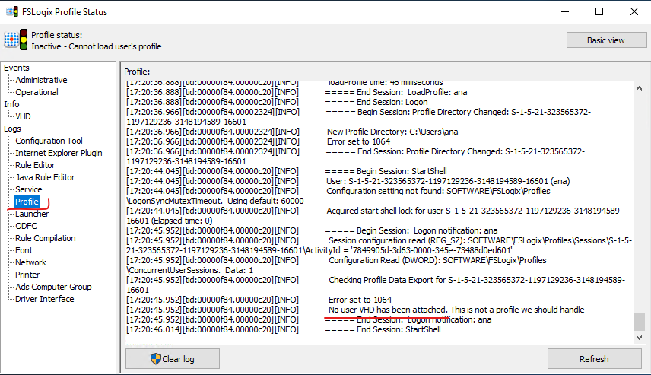Open Printer log
Screen dimensions: 651x375
(27, 275)
